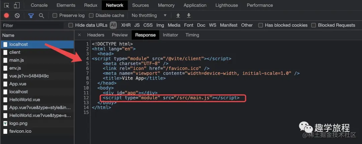Focus the Filter text field
362x144 pixels.
(x=32, y=25)
